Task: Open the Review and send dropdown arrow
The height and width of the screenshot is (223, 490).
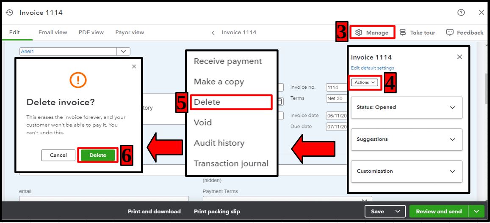Action: [x=476, y=211]
